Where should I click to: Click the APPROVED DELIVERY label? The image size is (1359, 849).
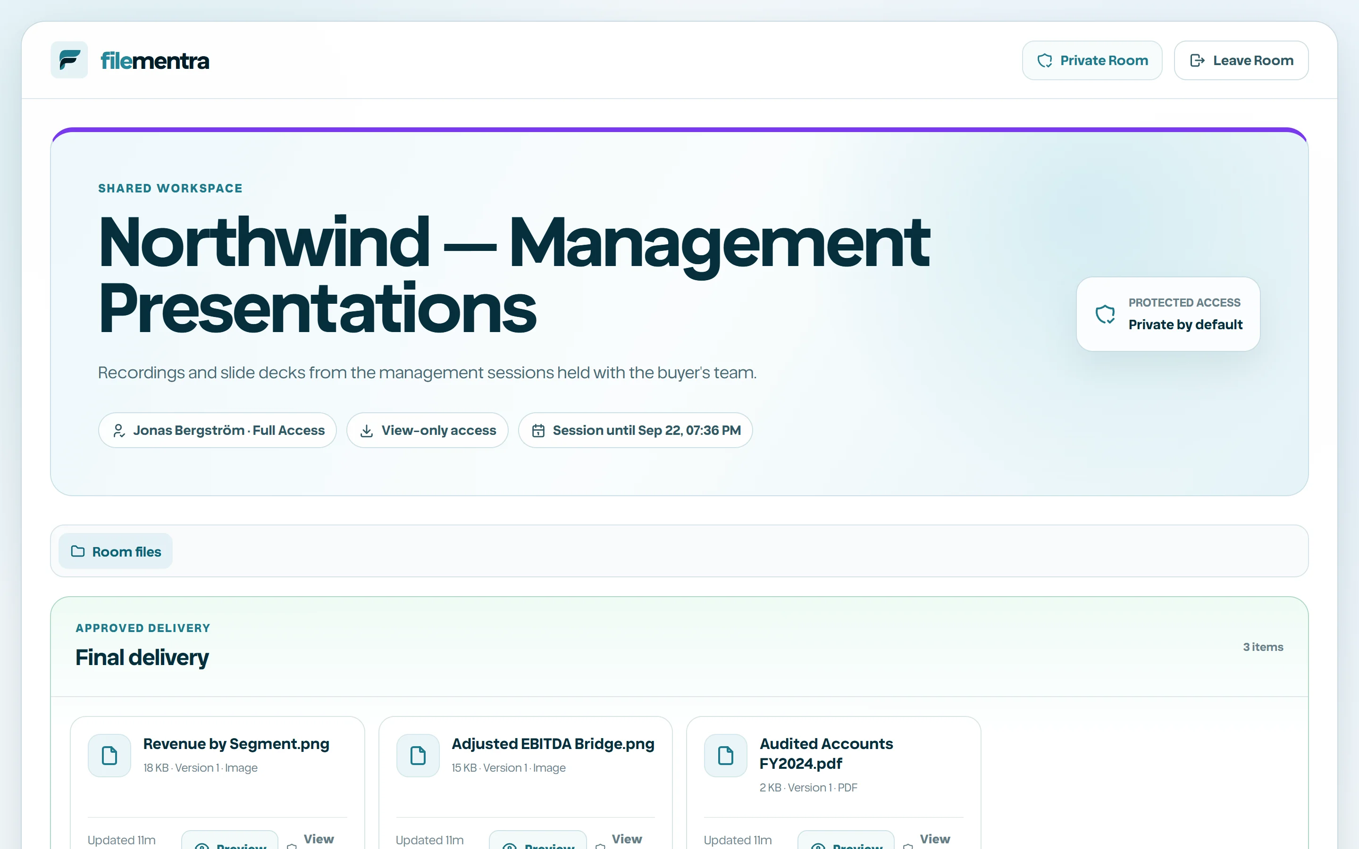(x=143, y=628)
